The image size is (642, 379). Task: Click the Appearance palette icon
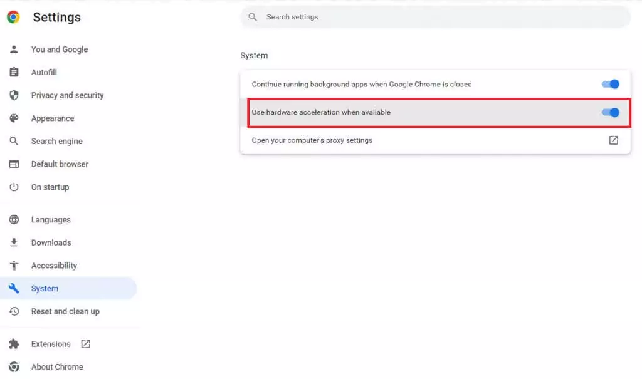click(14, 118)
